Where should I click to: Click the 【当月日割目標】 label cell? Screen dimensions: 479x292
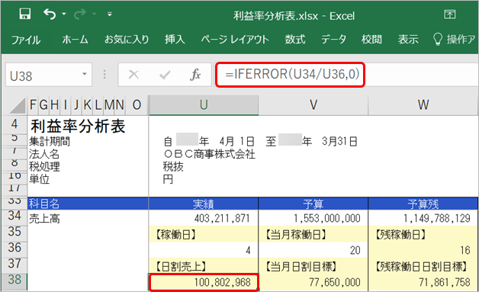(313, 266)
